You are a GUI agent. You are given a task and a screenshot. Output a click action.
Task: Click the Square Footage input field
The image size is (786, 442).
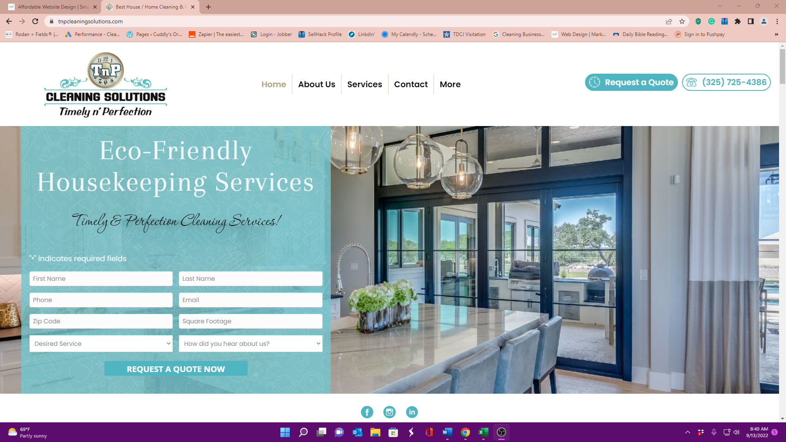[250, 321]
